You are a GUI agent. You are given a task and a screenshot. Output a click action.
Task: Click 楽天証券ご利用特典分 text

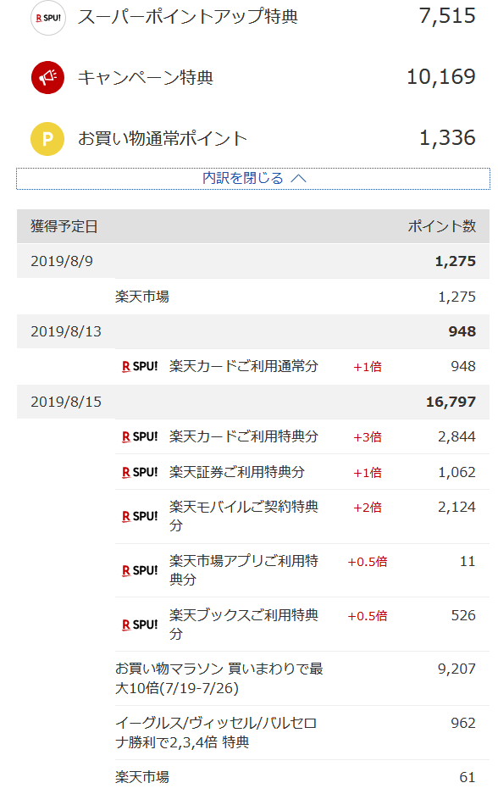(237, 472)
